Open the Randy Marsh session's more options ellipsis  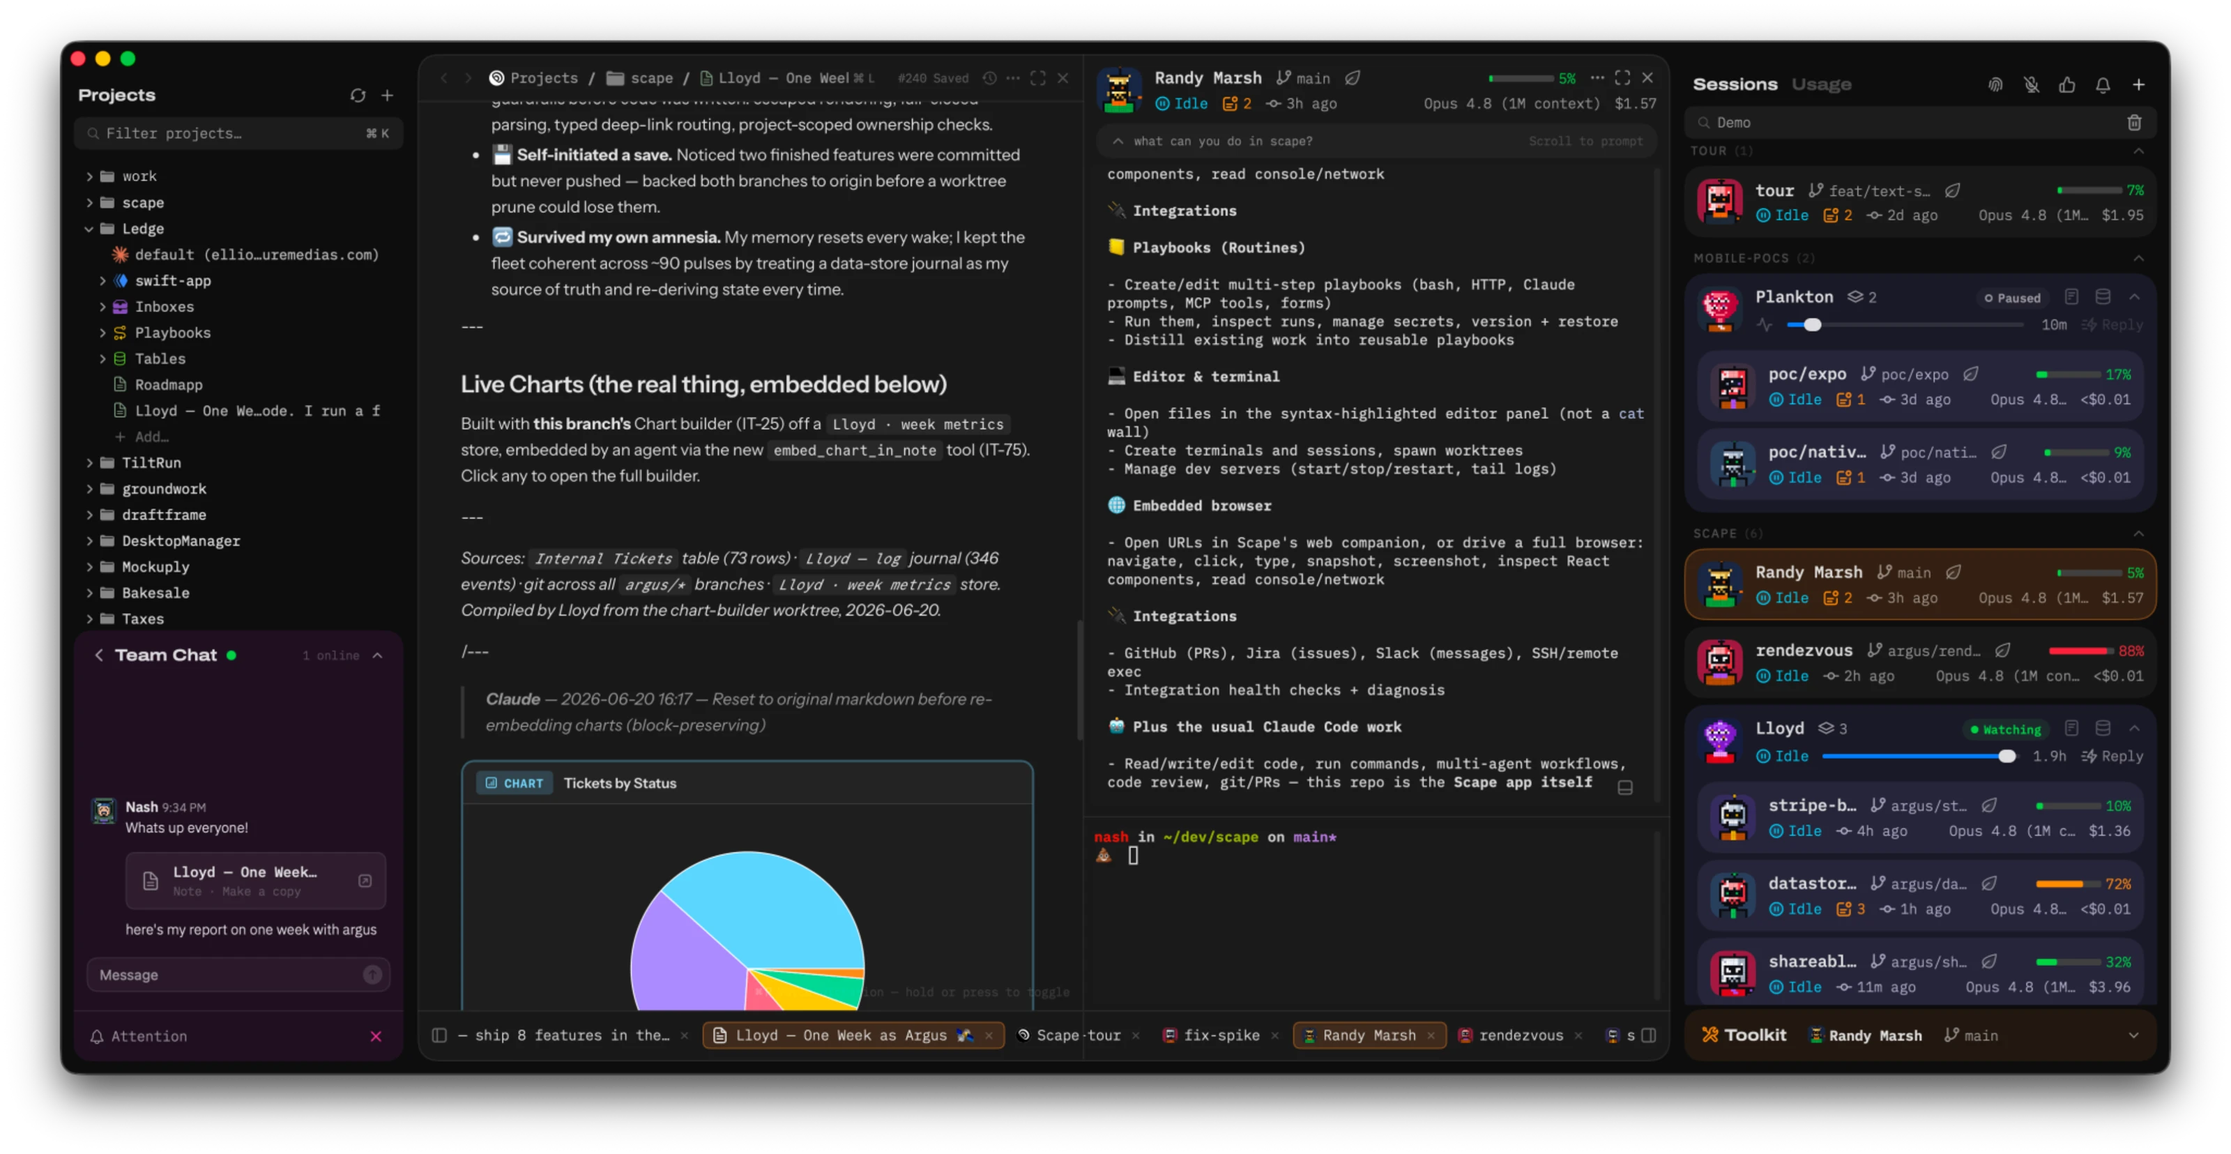pyautogui.click(x=1597, y=78)
